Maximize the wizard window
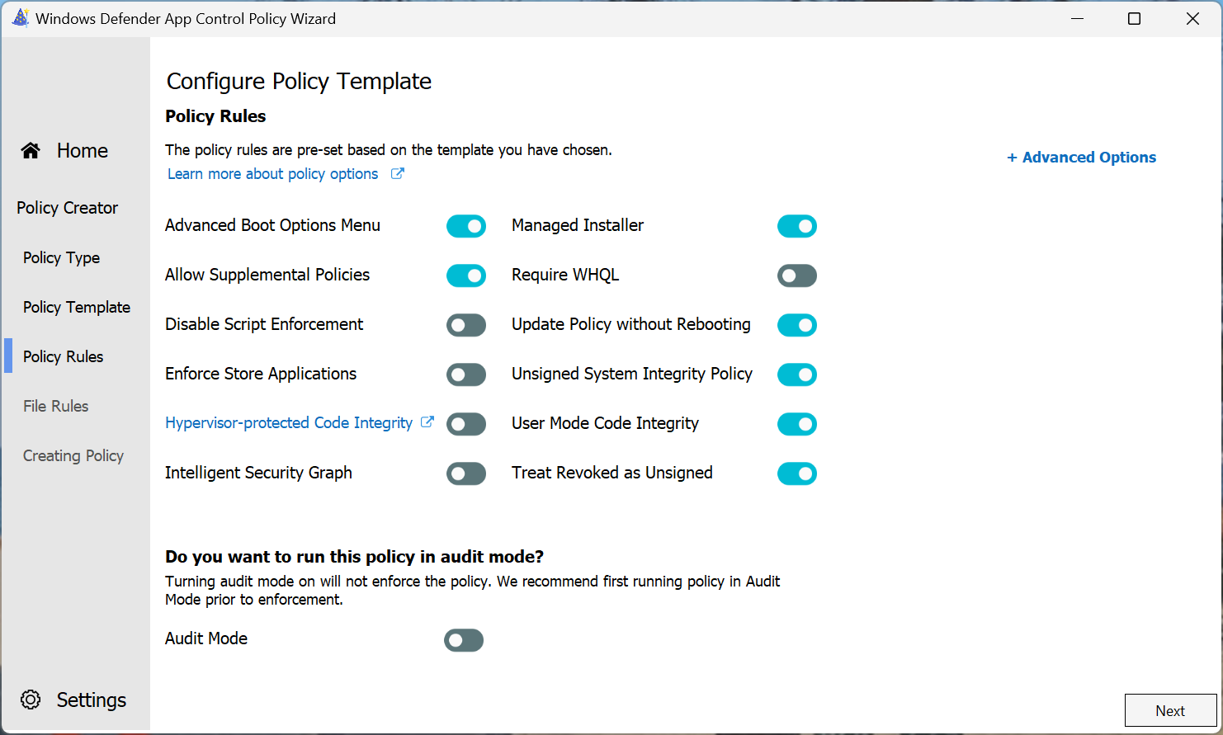The image size is (1223, 735). [1135, 18]
